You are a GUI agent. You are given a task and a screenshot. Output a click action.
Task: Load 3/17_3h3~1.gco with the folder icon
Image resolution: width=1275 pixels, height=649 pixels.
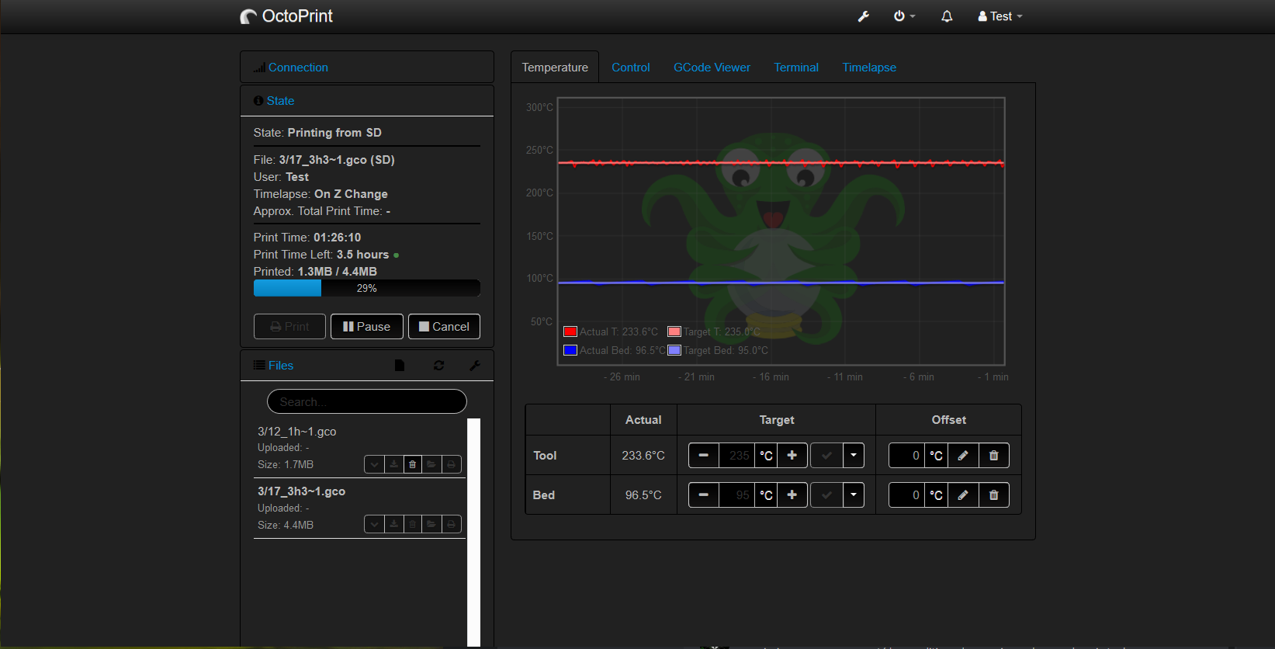[431, 525]
